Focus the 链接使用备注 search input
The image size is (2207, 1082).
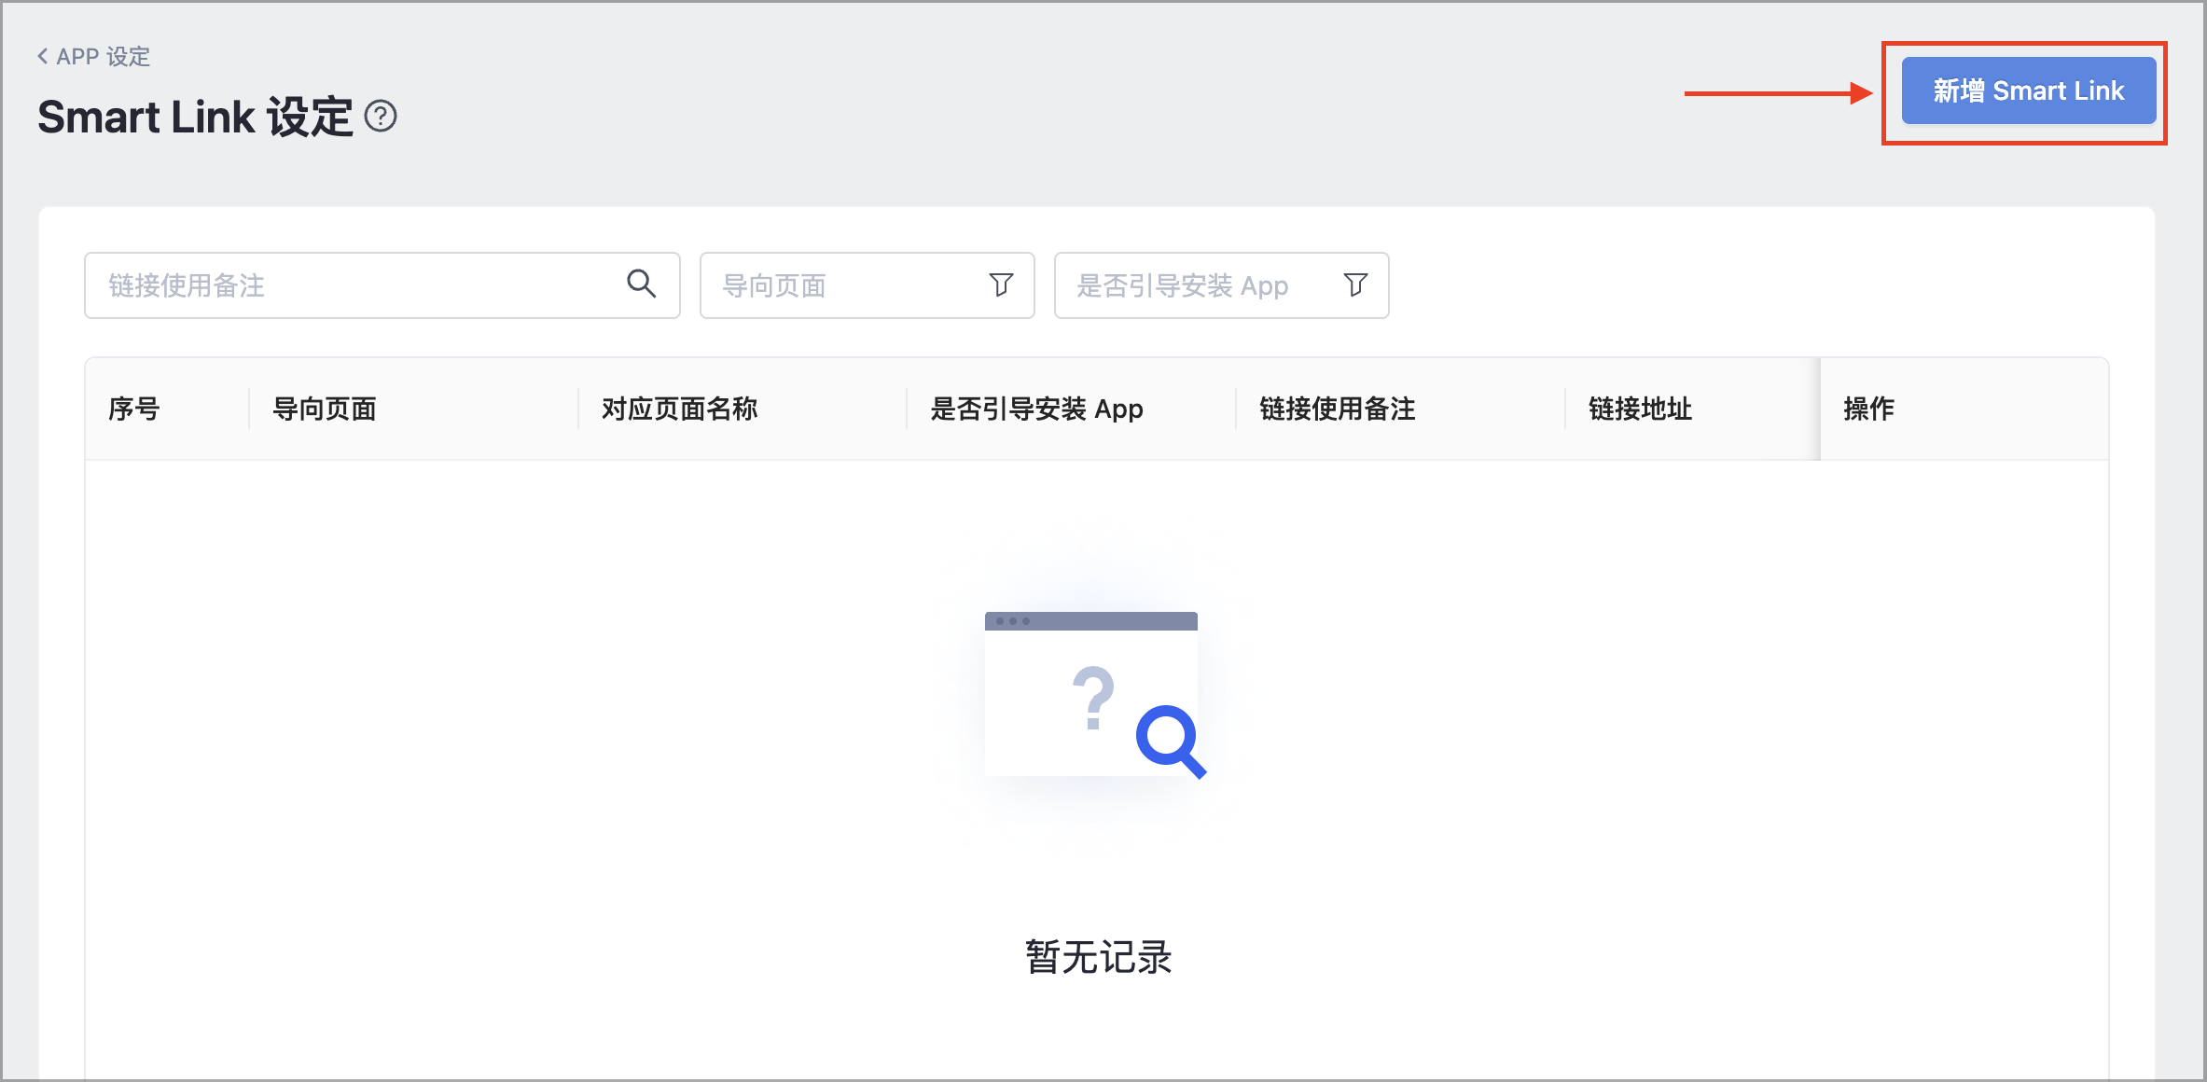point(382,285)
